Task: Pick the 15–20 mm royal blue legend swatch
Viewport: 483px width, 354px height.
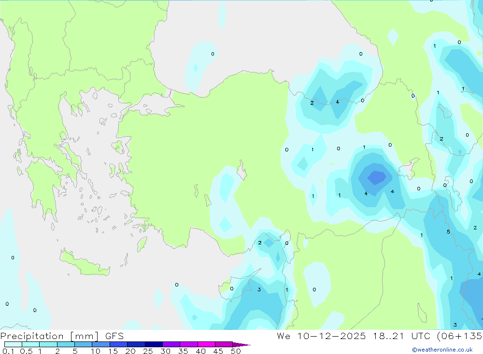Action: click(x=119, y=344)
